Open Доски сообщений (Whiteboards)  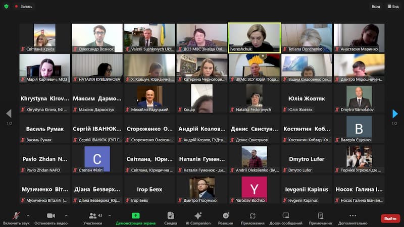[x=285, y=218]
